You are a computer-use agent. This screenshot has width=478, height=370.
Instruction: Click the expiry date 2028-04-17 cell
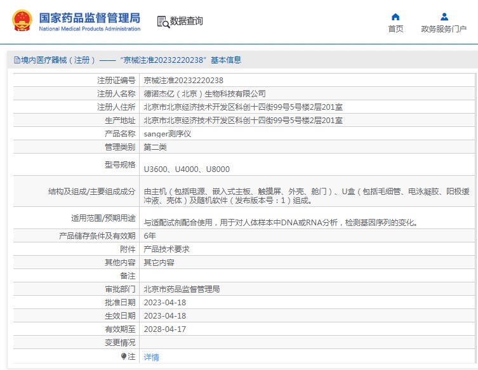(165, 329)
